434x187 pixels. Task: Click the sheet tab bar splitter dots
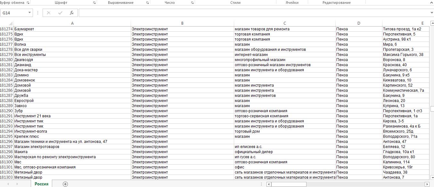[x=262, y=184]
